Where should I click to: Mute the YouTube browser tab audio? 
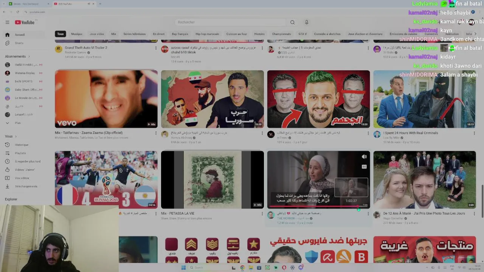coord(89,4)
